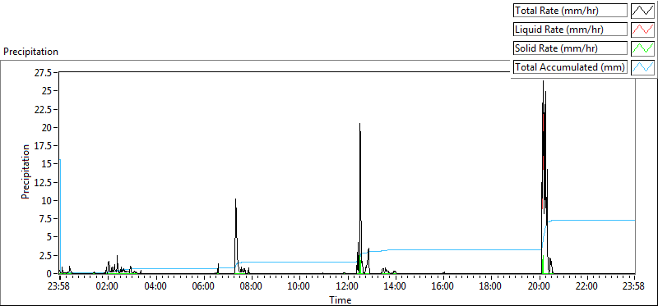Select the Total Accumulated (mm) legend label
This screenshot has width=658, height=306.
(570, 67)
